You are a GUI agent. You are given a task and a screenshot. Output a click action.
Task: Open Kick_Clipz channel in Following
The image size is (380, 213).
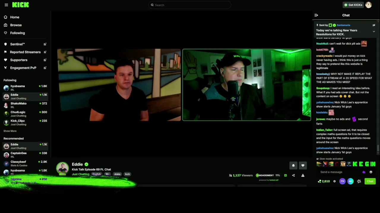coord(25,122)
